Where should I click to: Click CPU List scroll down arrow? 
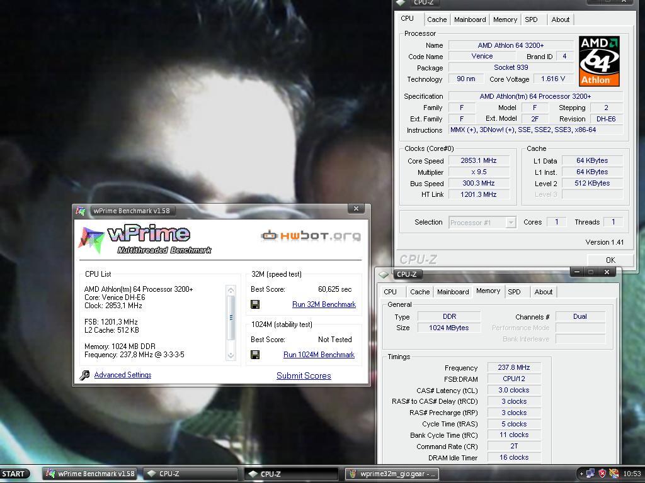(x=231, y=355)
